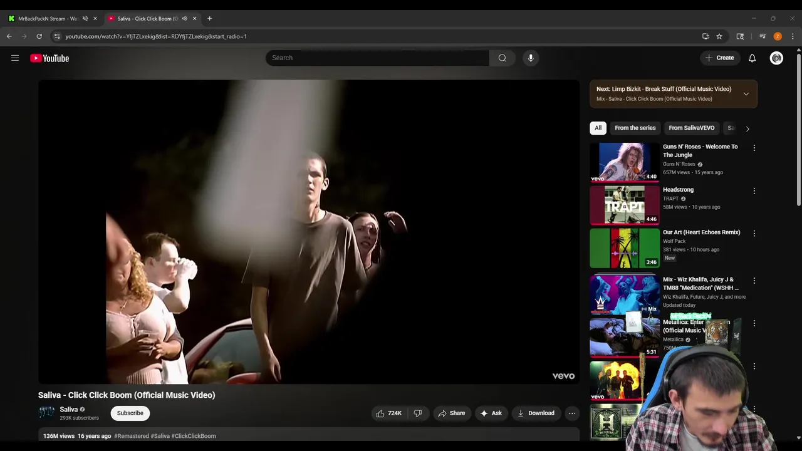
Task: Open the Welcome To The Jungle thumbnail
Action: [x=625, y=162]
